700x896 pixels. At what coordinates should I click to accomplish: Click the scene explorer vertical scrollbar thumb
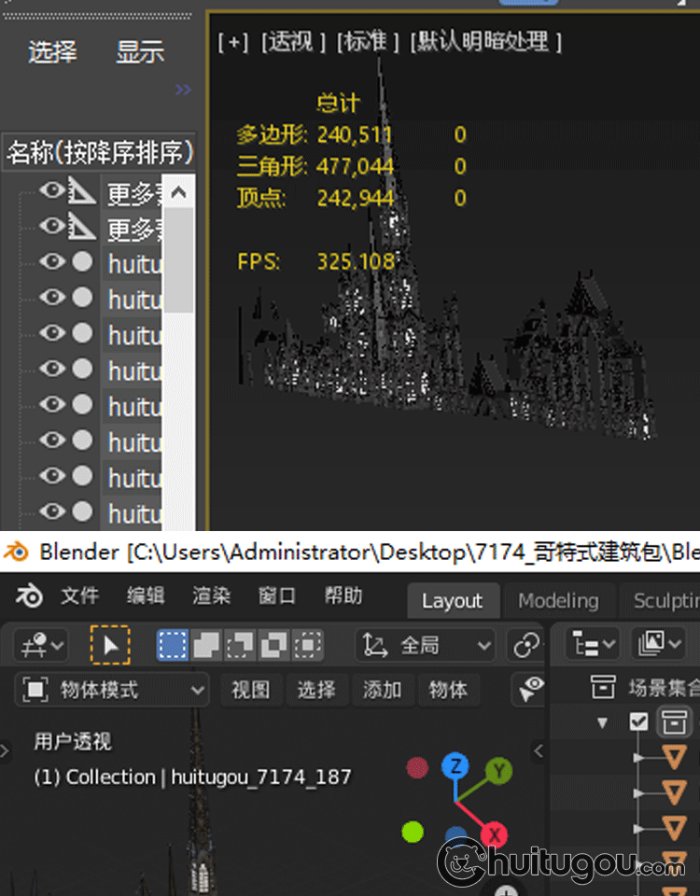179,260
